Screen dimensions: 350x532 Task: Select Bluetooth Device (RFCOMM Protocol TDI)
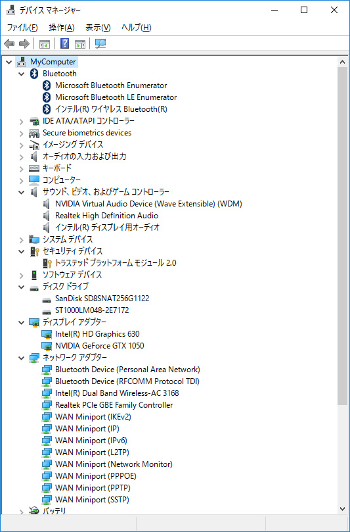pos(127,381)
